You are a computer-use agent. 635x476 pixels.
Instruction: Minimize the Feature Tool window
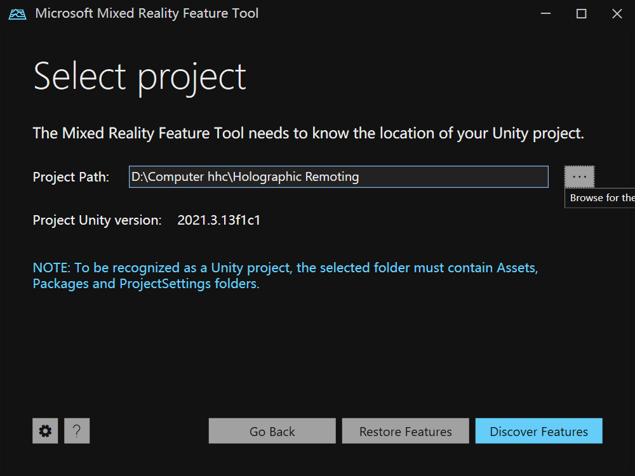tap(545, 13)
